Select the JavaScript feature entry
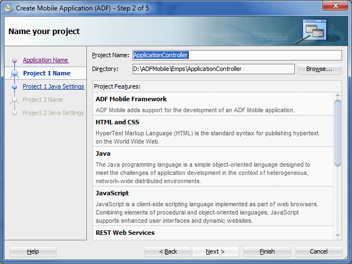This screenshot has height=264, width=352. (x=213, y=206)
